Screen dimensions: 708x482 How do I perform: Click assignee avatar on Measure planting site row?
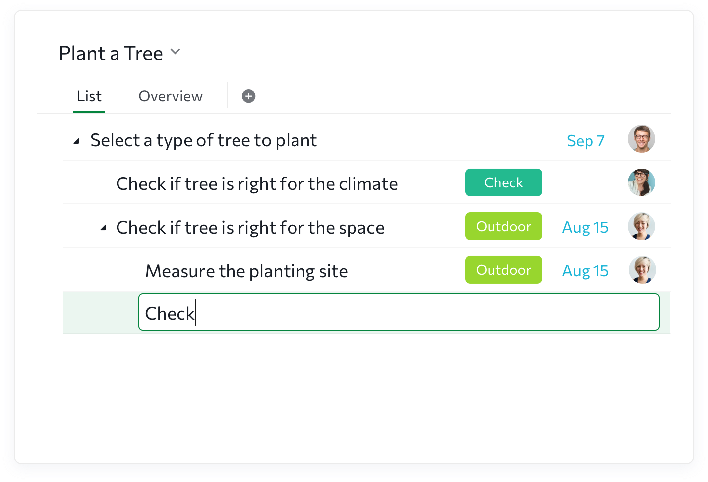coord(642,270)
